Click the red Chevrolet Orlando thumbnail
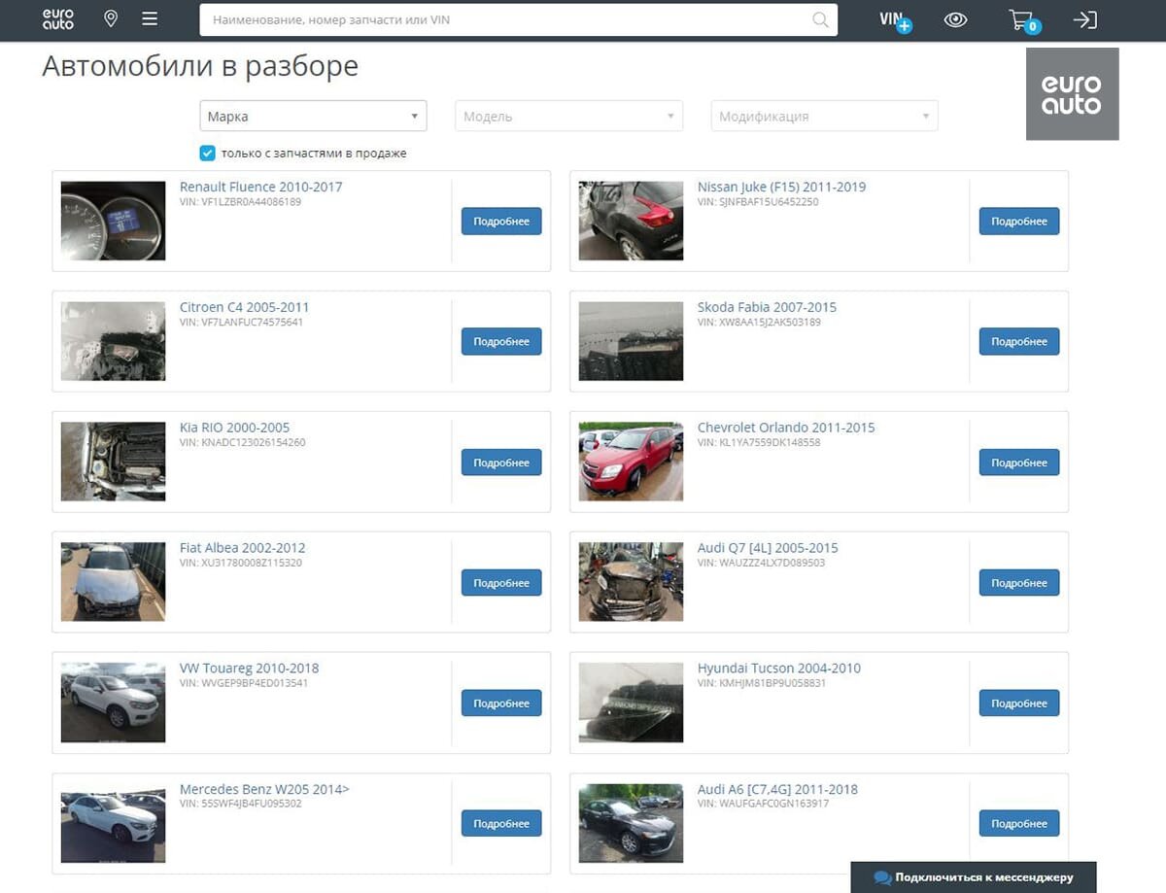Viewport: 1166px width, 893px height. click(x=631, y=462)
